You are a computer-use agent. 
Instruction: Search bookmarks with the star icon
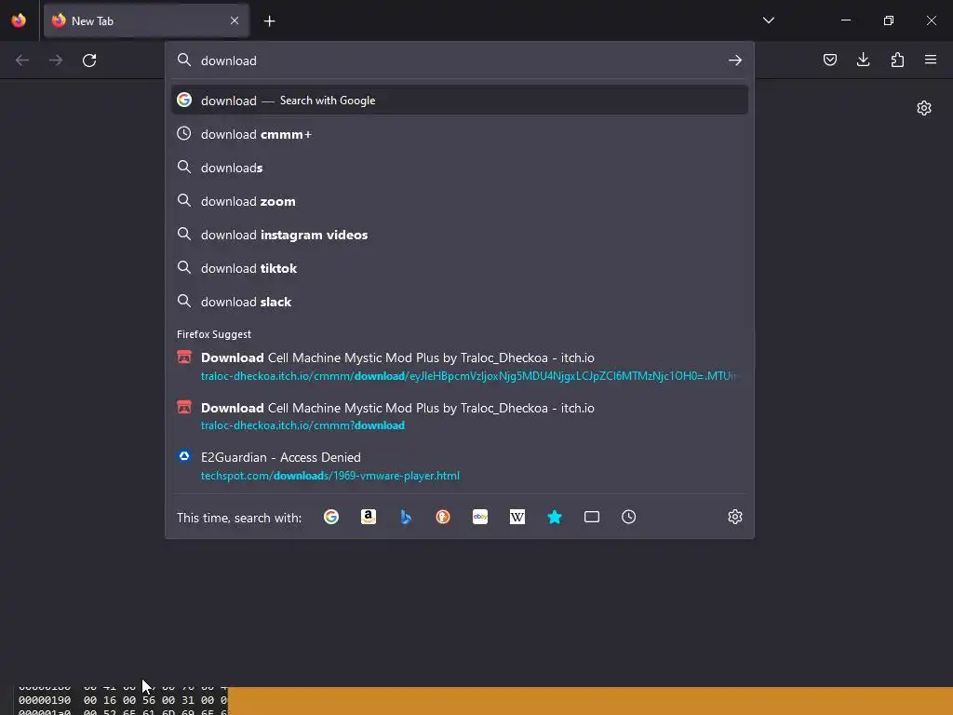(555, 517)
